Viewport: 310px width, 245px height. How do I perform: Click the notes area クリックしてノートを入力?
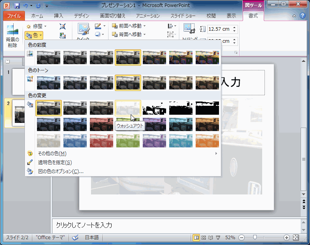(x=176, y=225)
